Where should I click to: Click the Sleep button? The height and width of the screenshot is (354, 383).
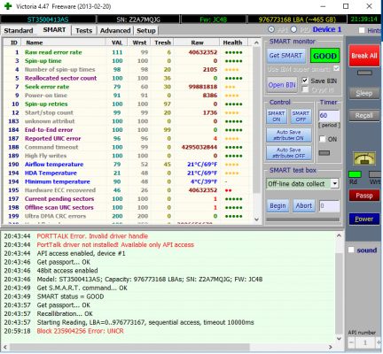pyautogui.click(x=364, y=94)
